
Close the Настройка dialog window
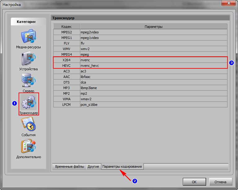[x=230, y=3]
